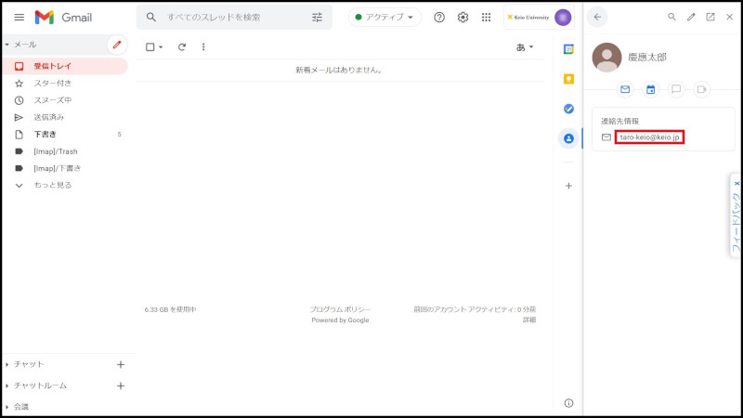The height and width of the screenshot is (418, 743).
Task: Open the search filter options icon
Action: pos(318,18)
